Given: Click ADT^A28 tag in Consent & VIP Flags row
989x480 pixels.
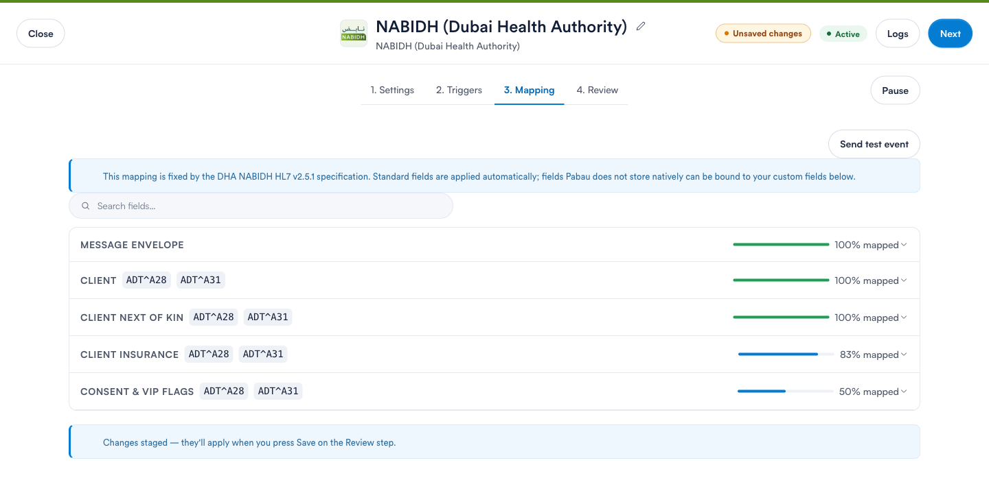Looking at the screenshot, I should [224, 392].
